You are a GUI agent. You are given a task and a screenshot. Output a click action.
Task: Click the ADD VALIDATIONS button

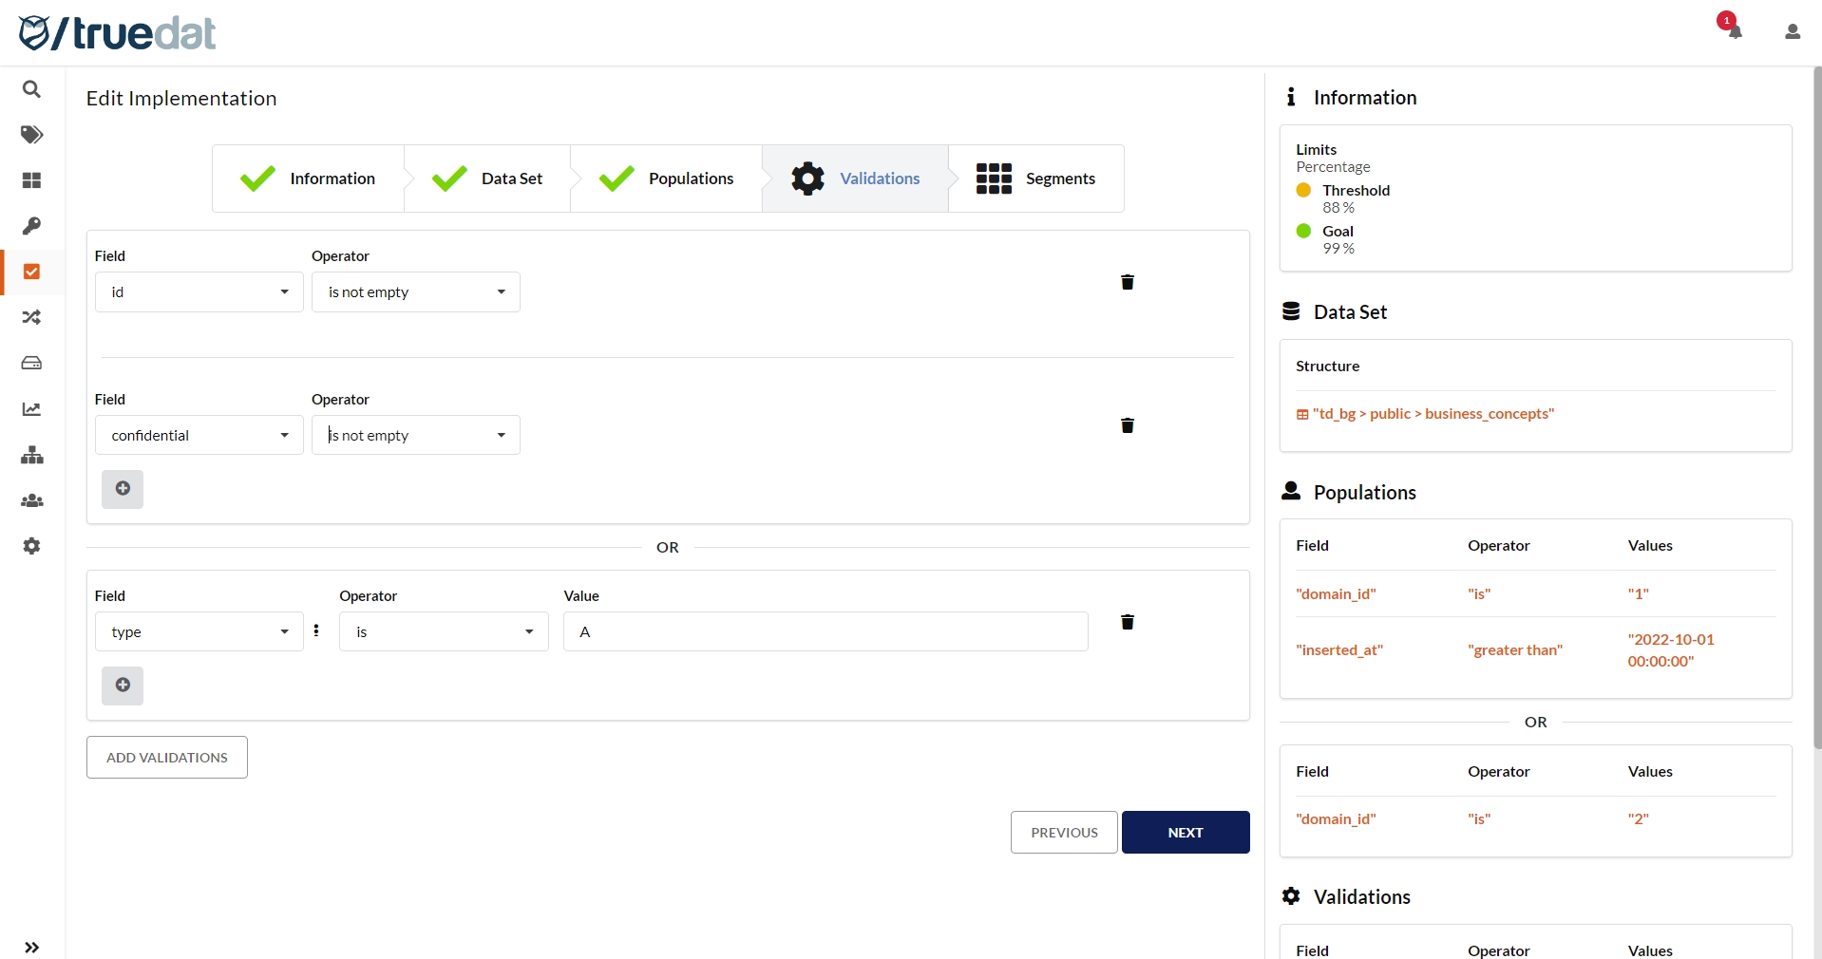(167, 758)
